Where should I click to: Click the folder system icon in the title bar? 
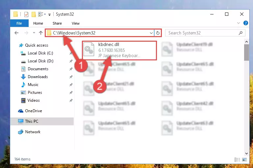coord(15,14)
